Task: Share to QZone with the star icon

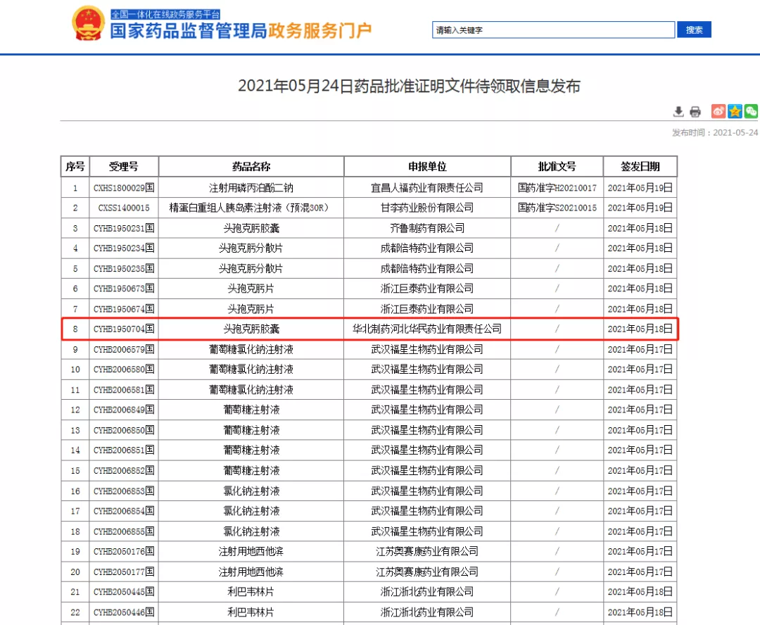Action: [735, 111]
